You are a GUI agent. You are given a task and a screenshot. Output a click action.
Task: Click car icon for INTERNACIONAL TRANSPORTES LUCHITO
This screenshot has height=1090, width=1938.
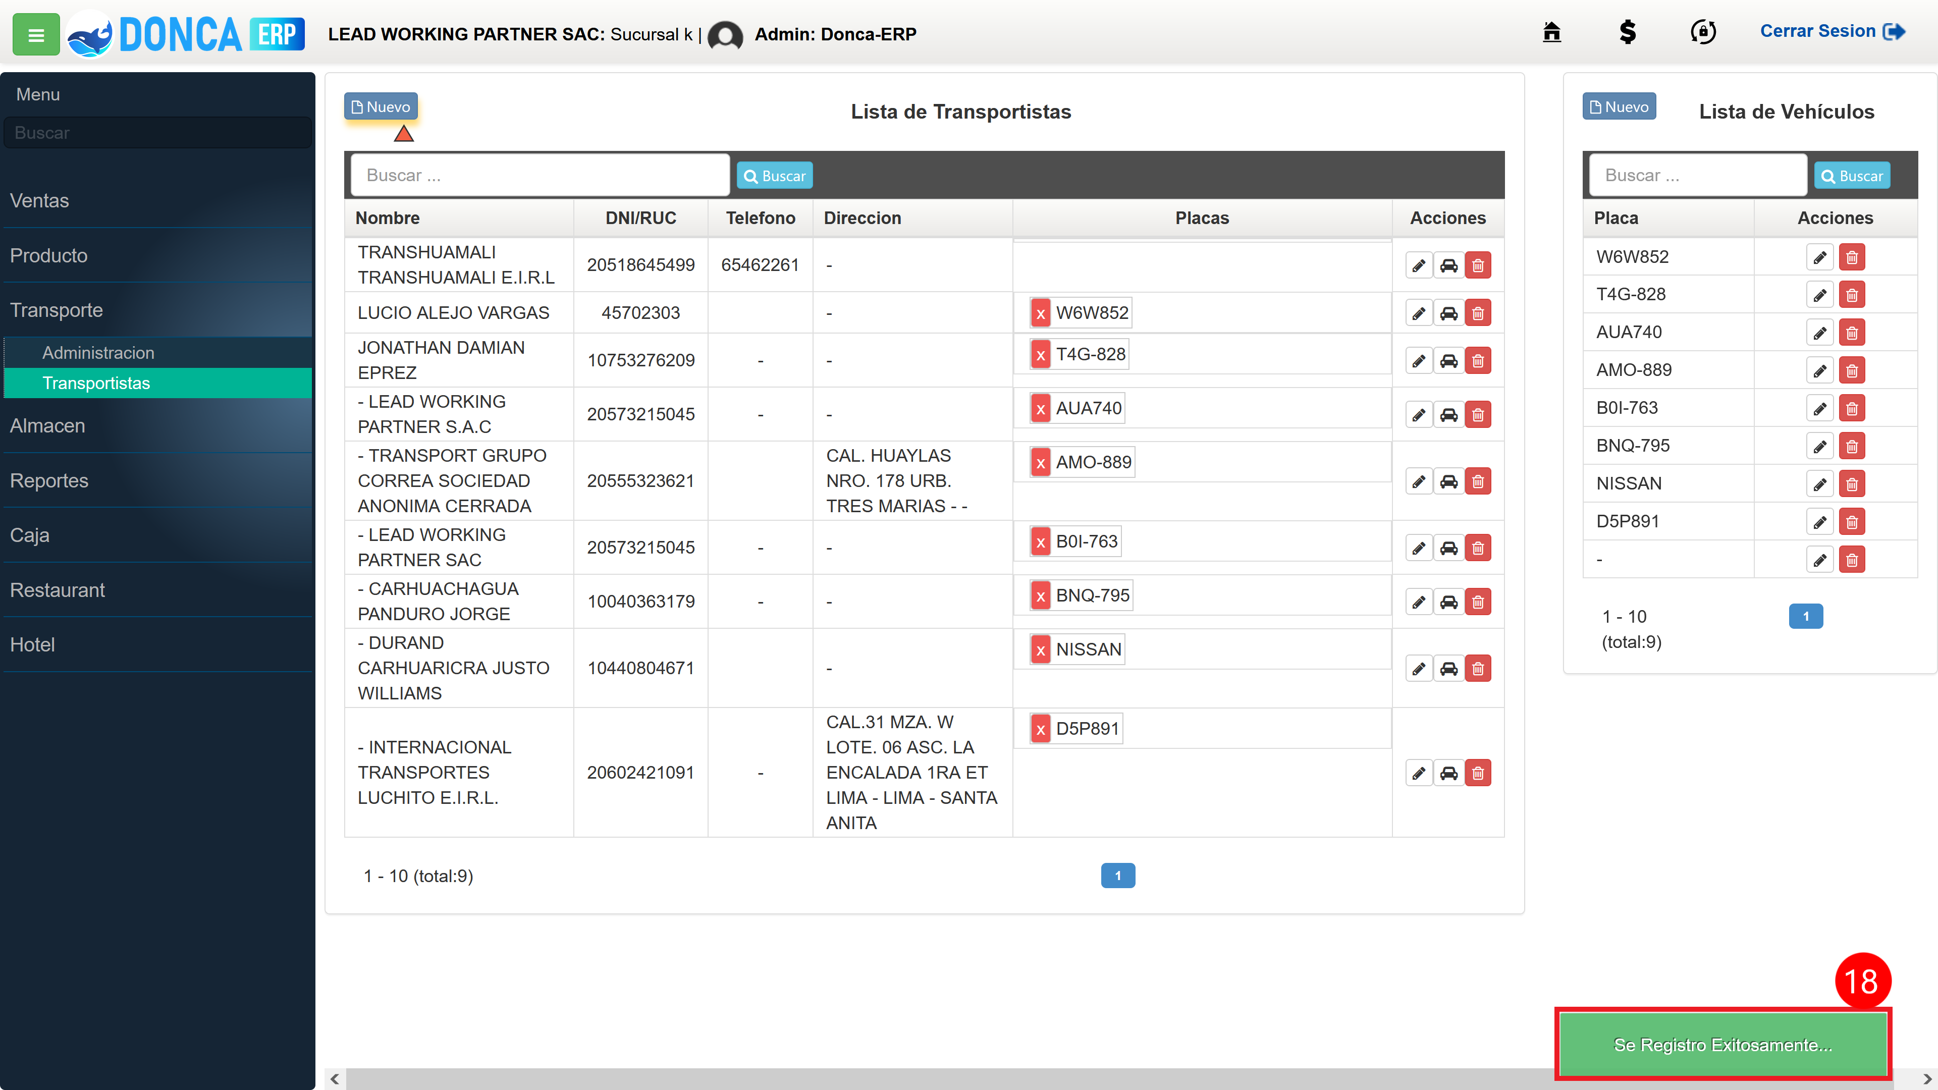coord(1448,773)
